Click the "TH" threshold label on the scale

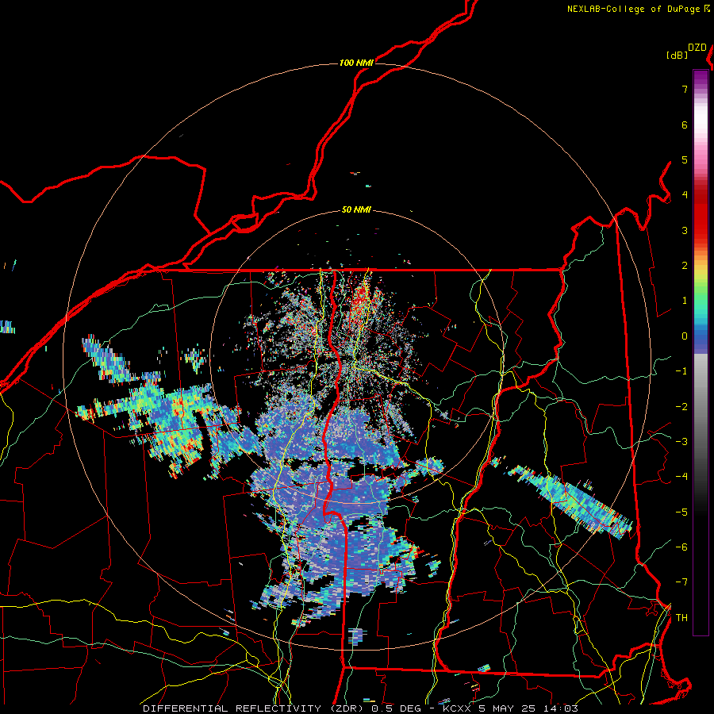pos(681,618)
